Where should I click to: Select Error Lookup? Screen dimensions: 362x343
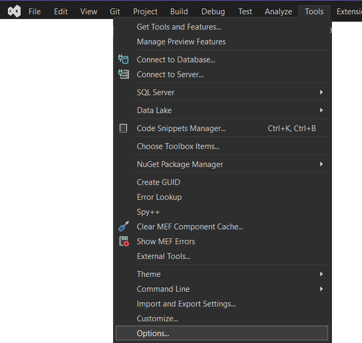221,197
